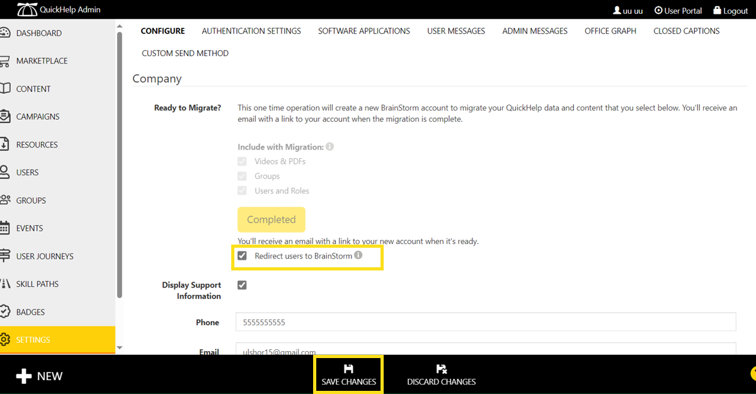Open the Custom Send Method tab

185,54
